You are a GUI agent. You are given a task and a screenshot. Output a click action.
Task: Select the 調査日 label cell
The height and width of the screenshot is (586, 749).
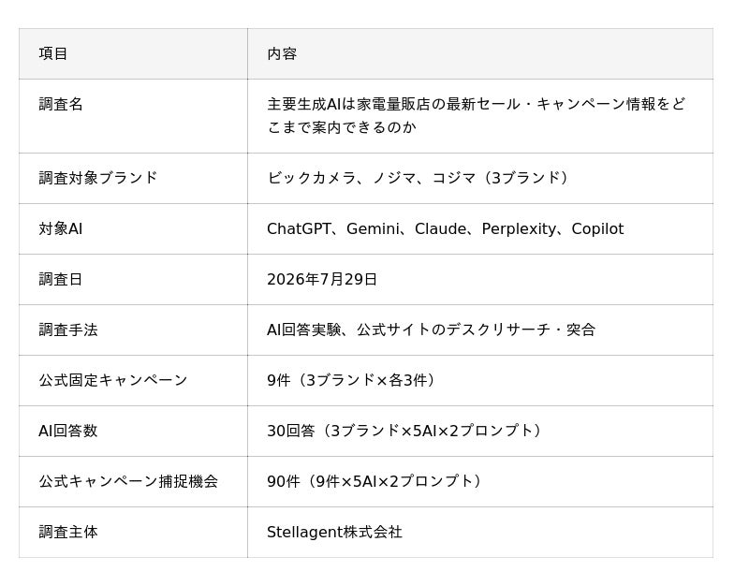[61, 279]
